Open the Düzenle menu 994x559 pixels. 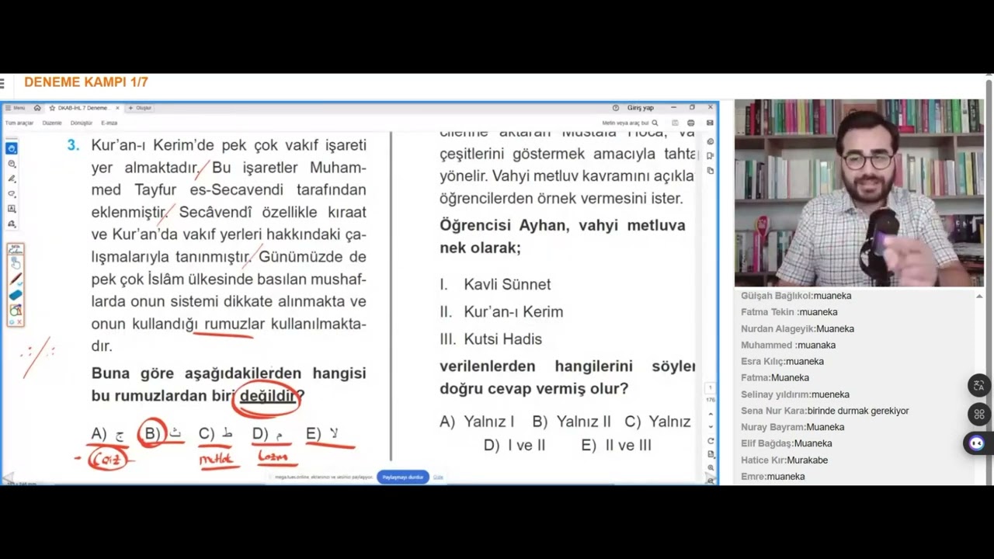coord(52,123)
